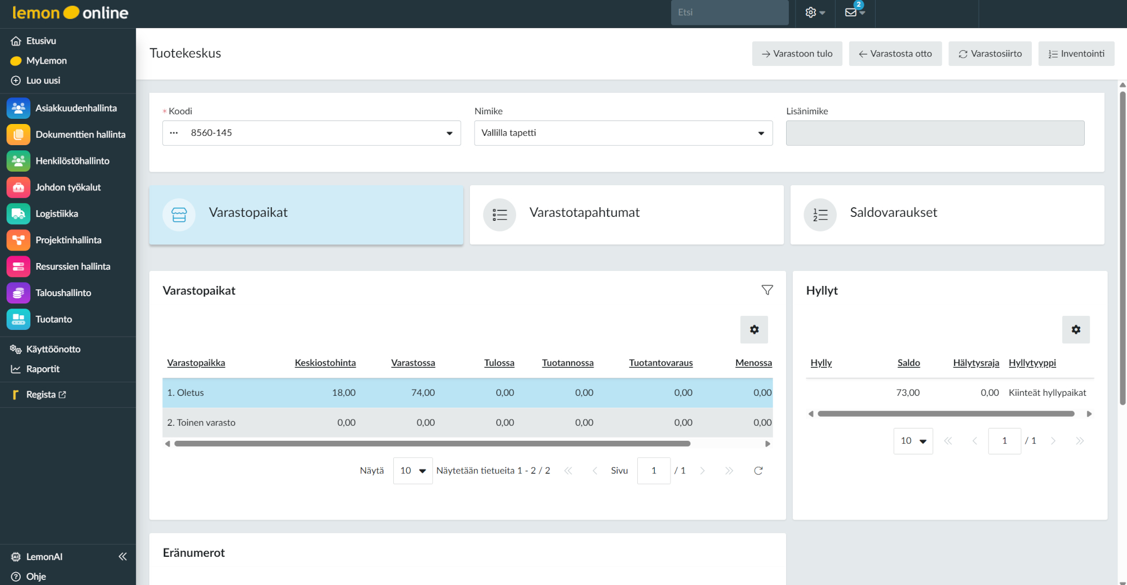Click the refresh icon in Varastopaikat pagination

(758, 471)
